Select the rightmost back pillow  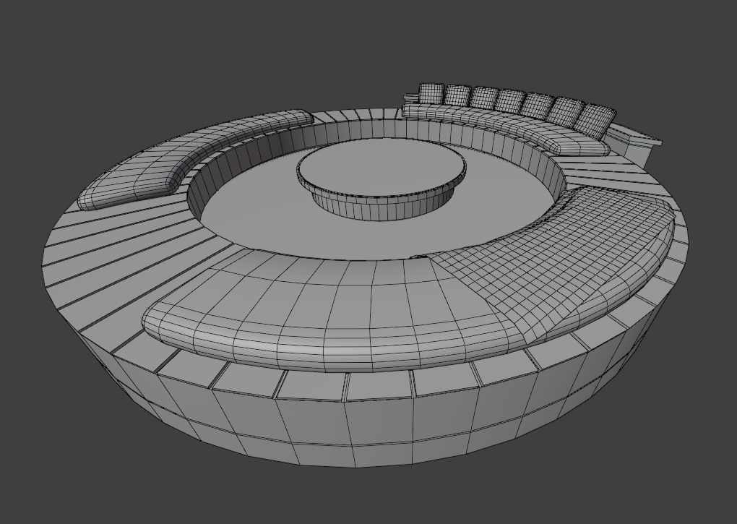point(597,119)
